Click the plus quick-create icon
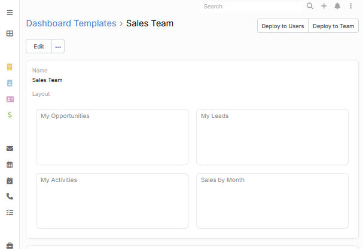363x249 pixels. (x=324, y=6)
